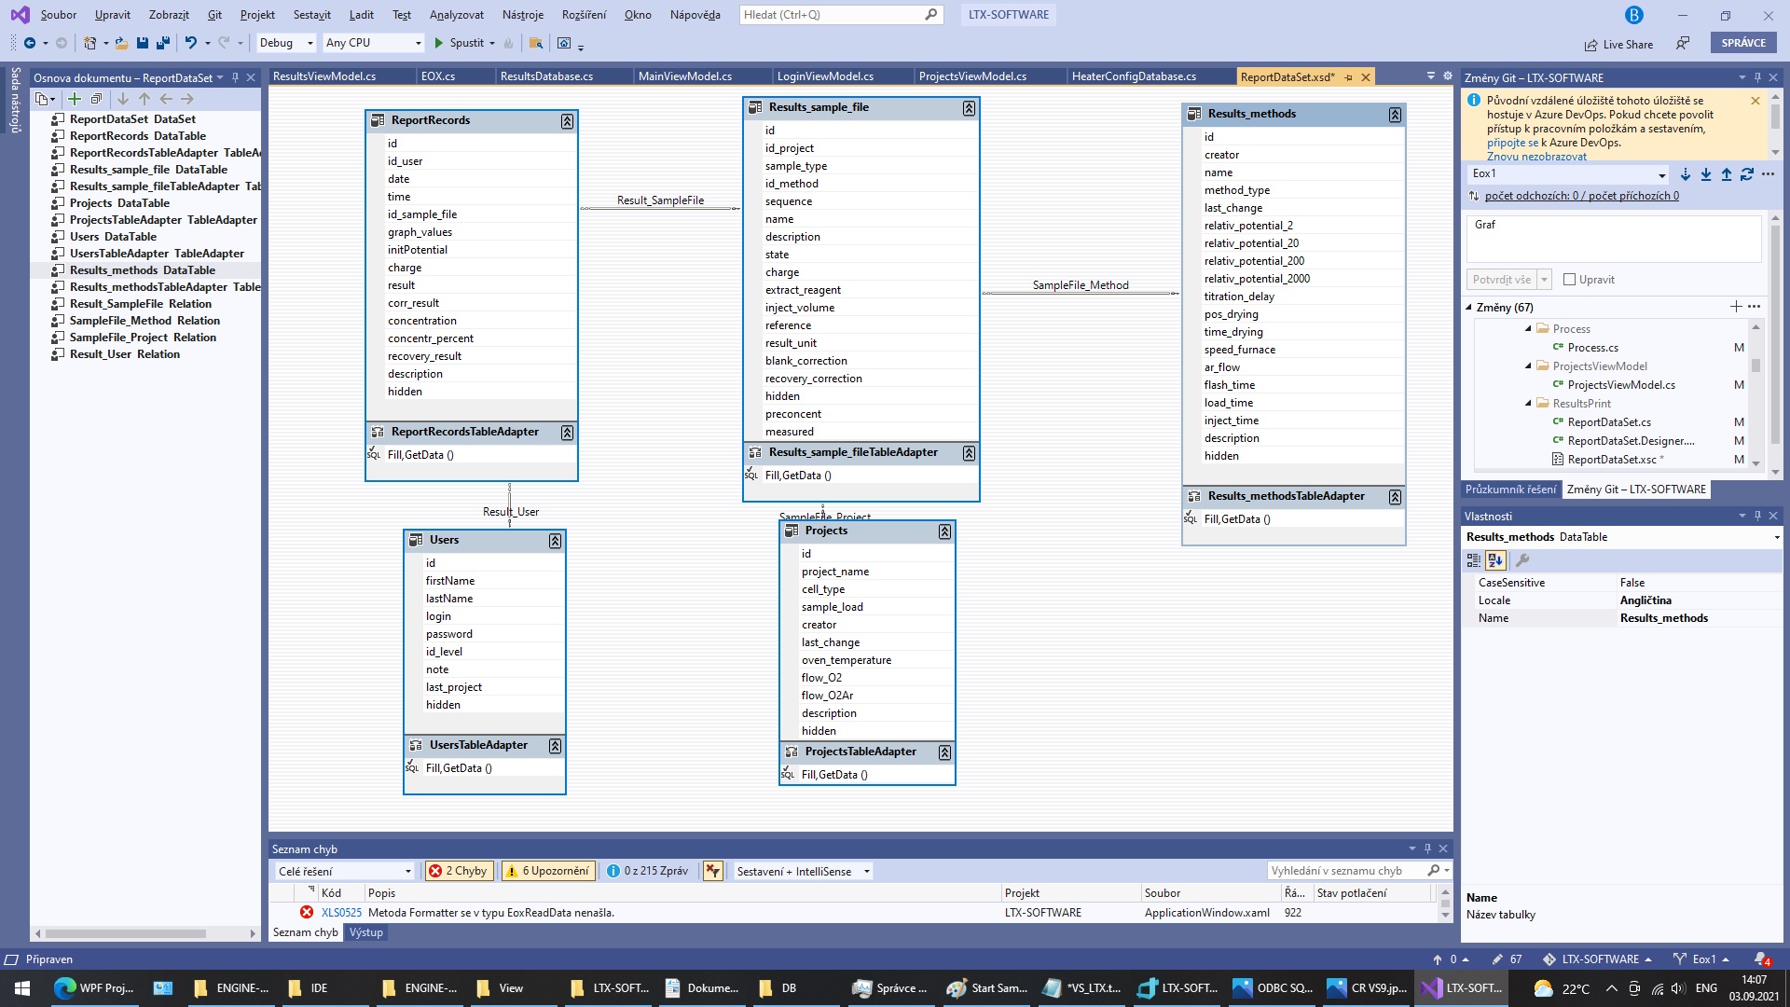This screenshot has height=1007, width=1790.
Task: Open the New Project toolbar icon
Action: (89, 43)
